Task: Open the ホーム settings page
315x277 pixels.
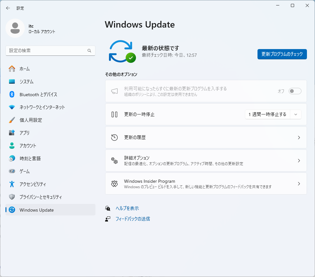Action: (50, 69)
